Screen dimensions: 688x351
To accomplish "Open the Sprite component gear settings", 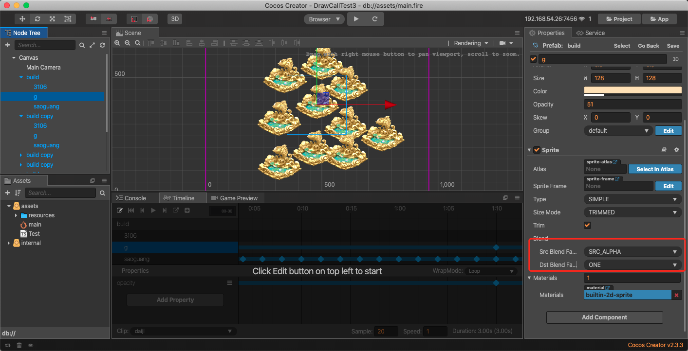I will pyautogui.click(x=676, y=150).
